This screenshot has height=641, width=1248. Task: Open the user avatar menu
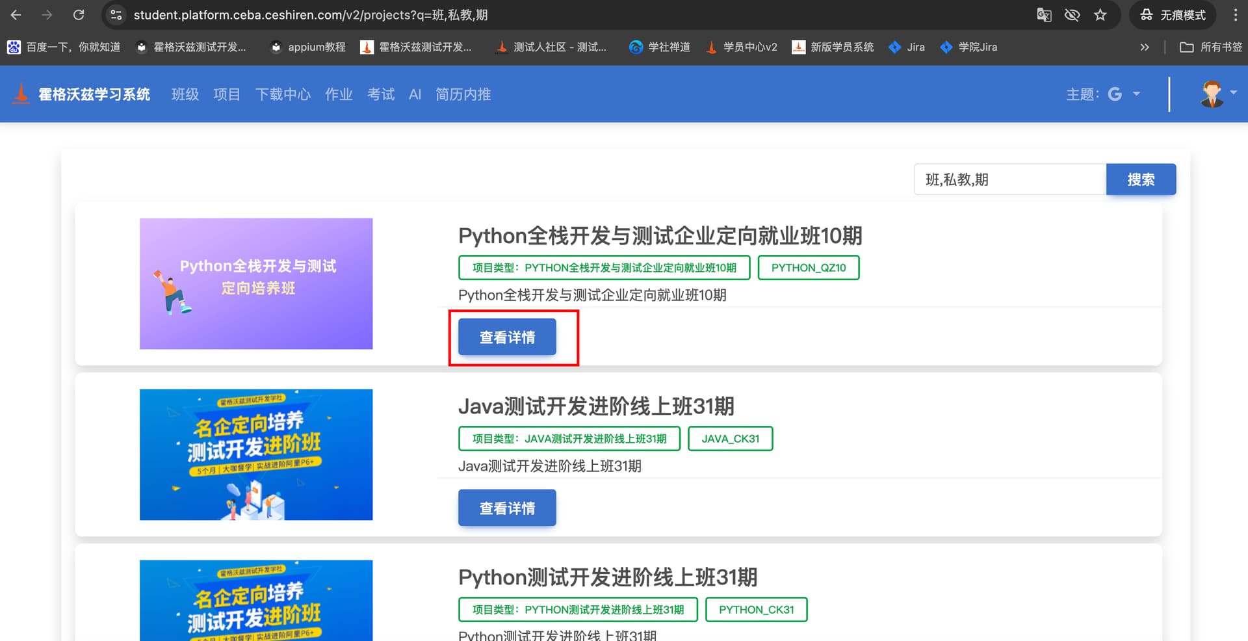[1217, 94]
